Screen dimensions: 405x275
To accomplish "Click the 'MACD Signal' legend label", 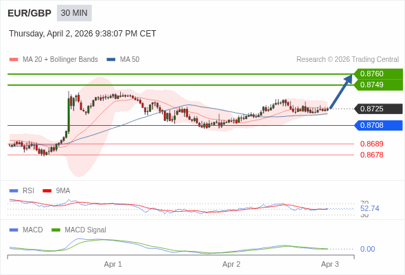I will 85,230.
